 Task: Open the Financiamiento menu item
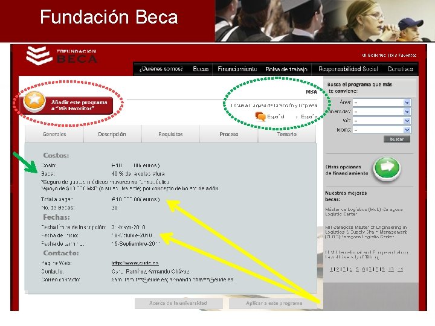click(x=237, y=69)
